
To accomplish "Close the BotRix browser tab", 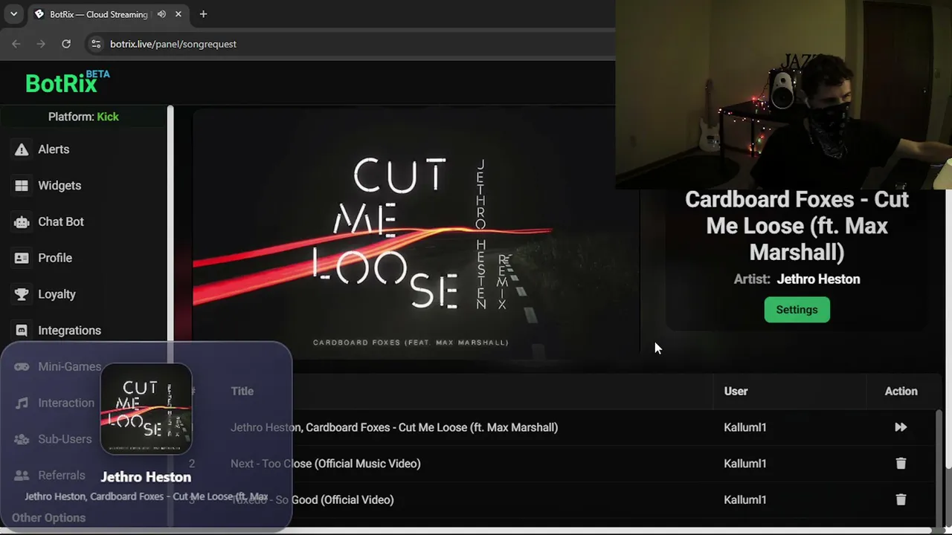I will (x=178, y=14).
